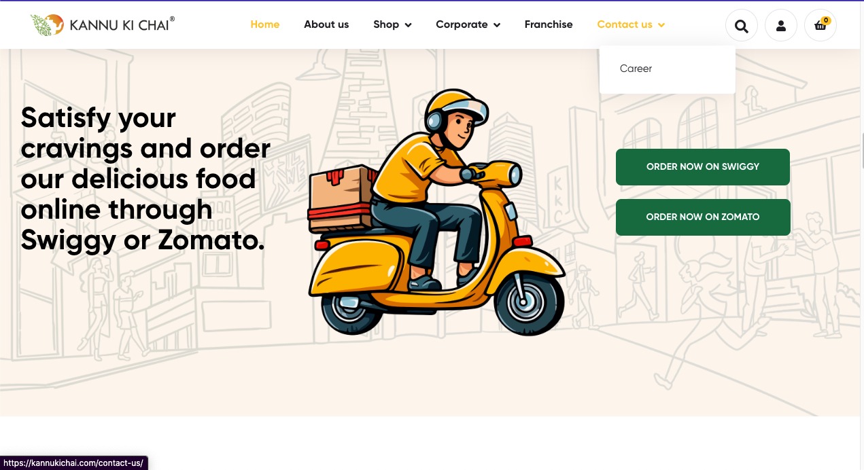Click Order Now on Zomato button
This screenshot has width=864, height=470.
click(x=703, y=217)
